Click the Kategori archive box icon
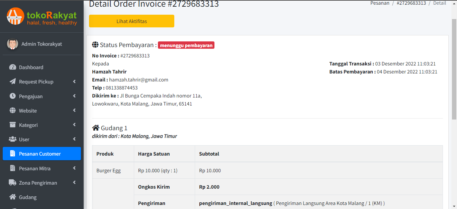This screenshot has width=457, height=209. [x=13, y=125]
